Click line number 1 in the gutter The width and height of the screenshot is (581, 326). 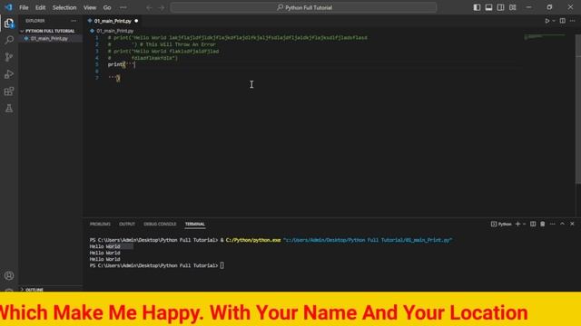97,38
